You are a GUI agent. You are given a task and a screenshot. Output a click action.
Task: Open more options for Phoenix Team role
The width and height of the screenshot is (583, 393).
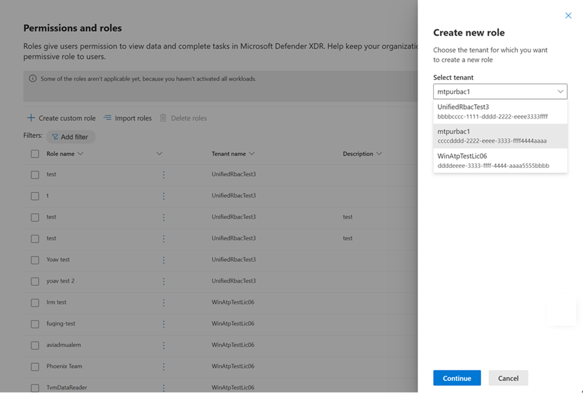[x=164, y=367]
